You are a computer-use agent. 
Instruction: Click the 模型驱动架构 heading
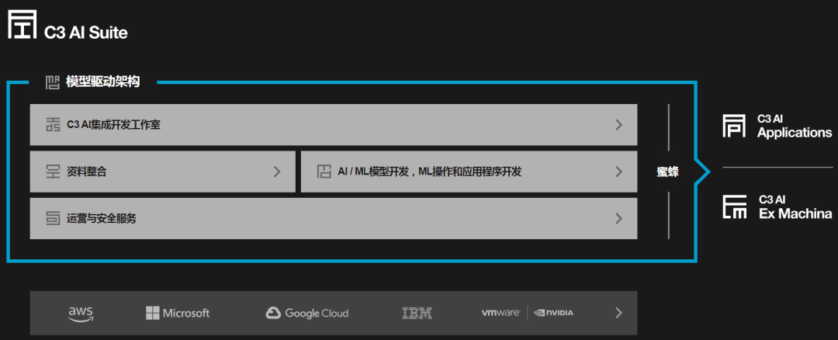tap(103, 82)
